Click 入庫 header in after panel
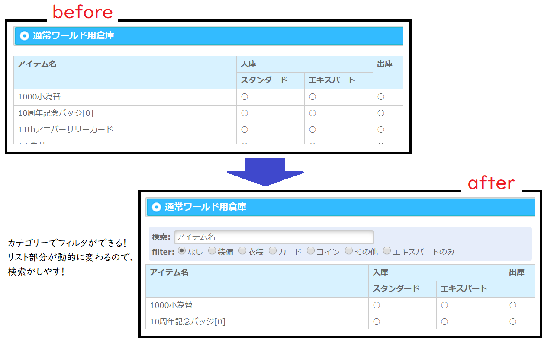This screenshot has height=346, width=554. pos(380,272)
